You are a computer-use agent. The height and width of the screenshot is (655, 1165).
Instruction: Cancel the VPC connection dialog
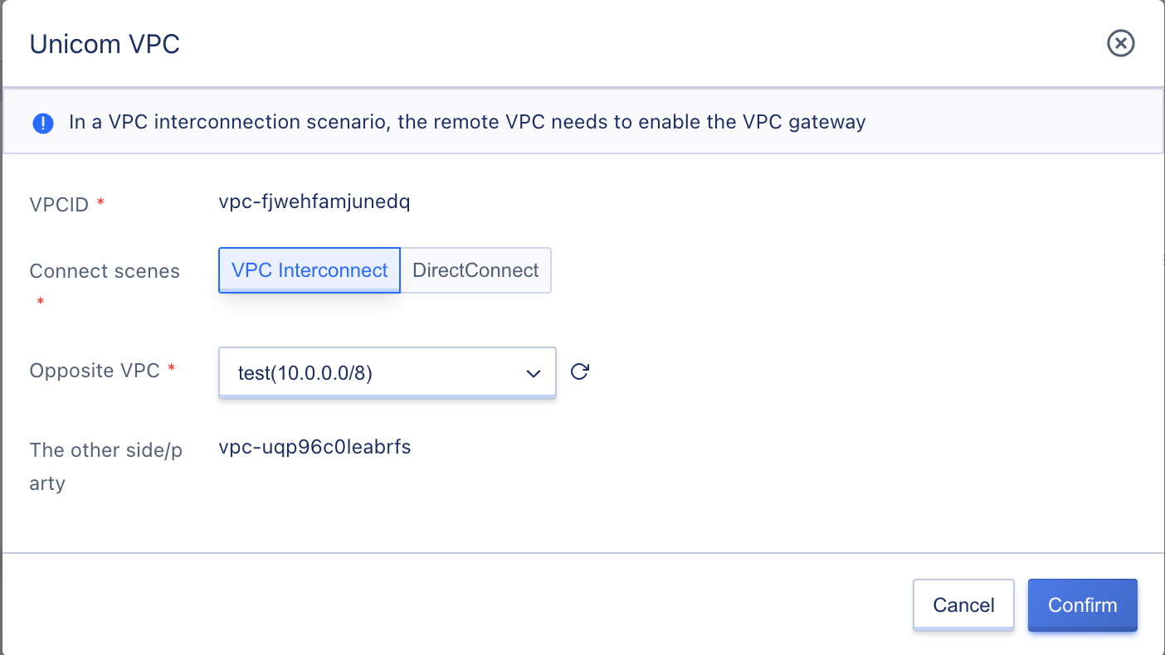[x=963, y=605]
